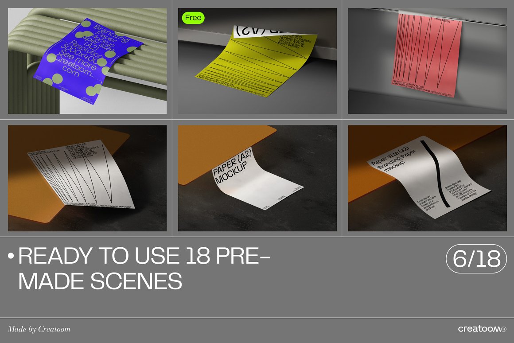Open the blue paper mockup thumbnail

(87, 61)
